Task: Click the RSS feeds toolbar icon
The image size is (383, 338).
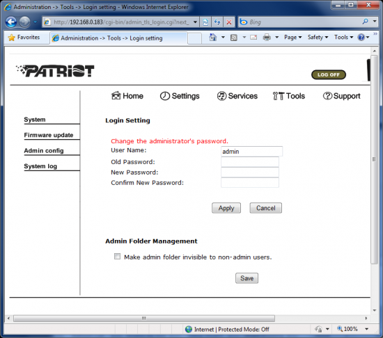Action: tap(234, 38)
